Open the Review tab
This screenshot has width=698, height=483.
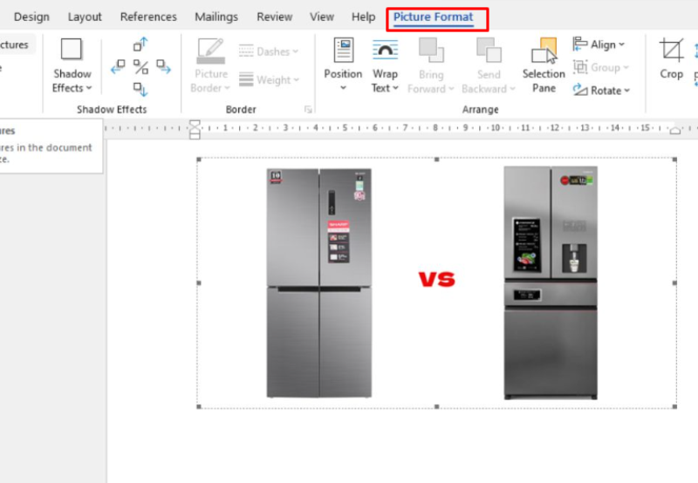[x=274, y=17]
